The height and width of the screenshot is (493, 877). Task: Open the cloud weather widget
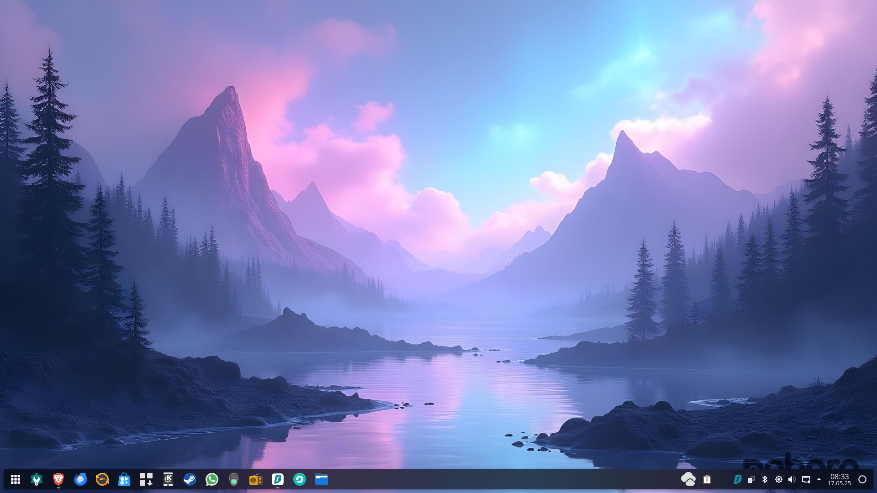click(688, 479)
